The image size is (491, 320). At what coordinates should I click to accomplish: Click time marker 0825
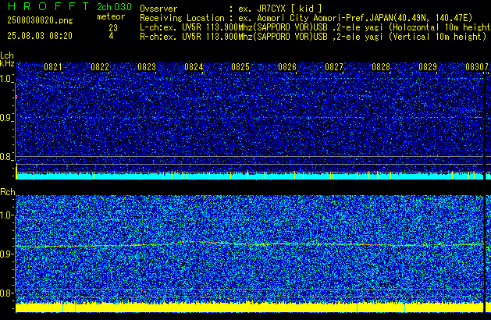point(240,67)
